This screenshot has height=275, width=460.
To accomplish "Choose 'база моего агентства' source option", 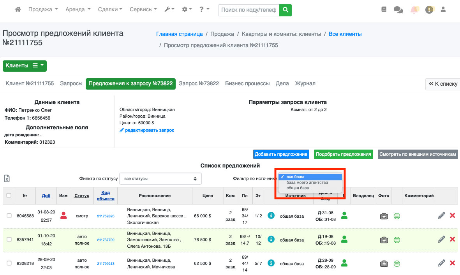I will (307, 182).
